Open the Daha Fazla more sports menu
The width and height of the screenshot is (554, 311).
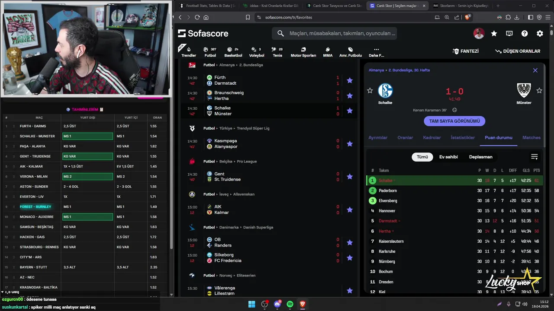tap(376, 52)
